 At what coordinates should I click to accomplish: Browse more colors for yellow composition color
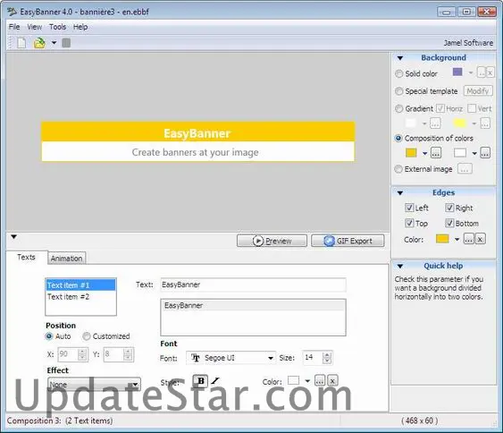tap(436, 153)
